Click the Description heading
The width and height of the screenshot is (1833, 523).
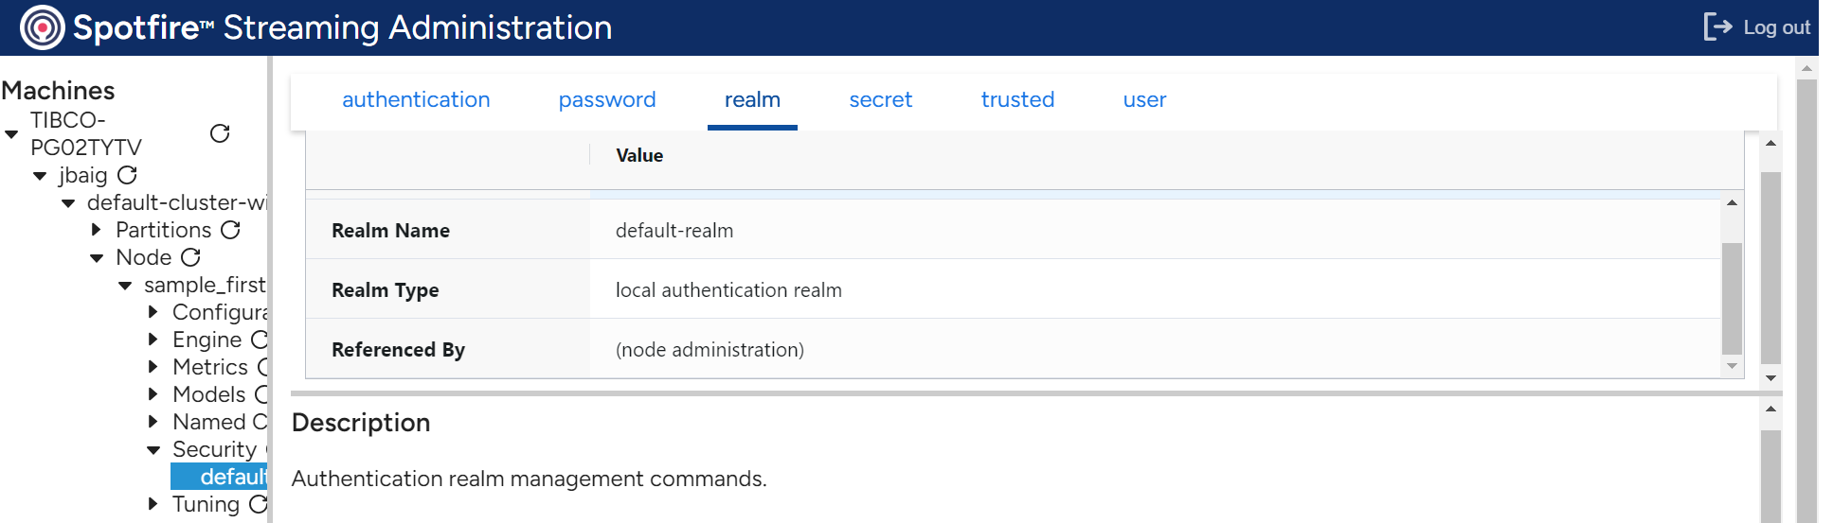(361, 423)
